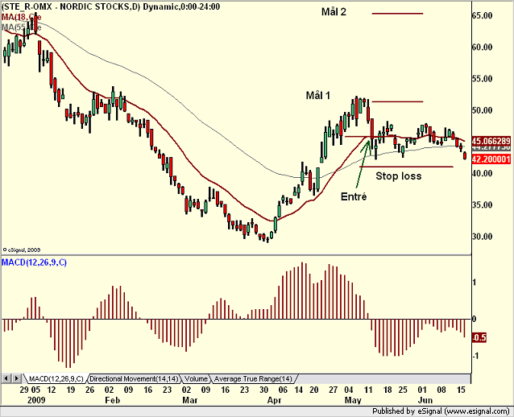
Task: Click the eSignal 2009 copyright notice
Action: point(21,250)
